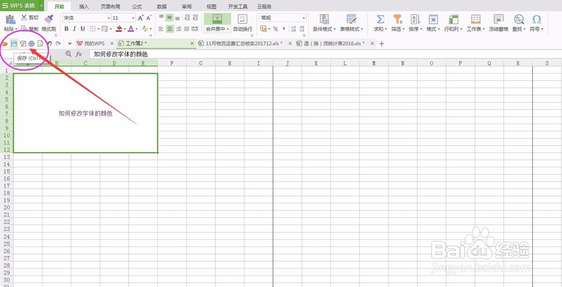Click the Worksheet (工作表) button
The width and height of the screenshot is (562, 287).
click(476, 23)
